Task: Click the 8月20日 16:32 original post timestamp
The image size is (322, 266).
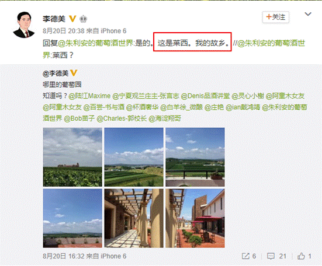Action: (x=64, y=256)
